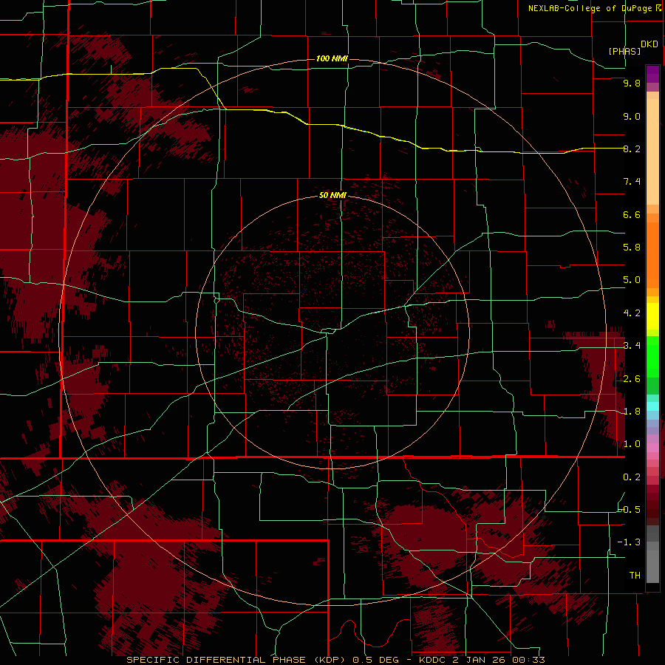Select the 2.6 value on the scale

point(632,379)
